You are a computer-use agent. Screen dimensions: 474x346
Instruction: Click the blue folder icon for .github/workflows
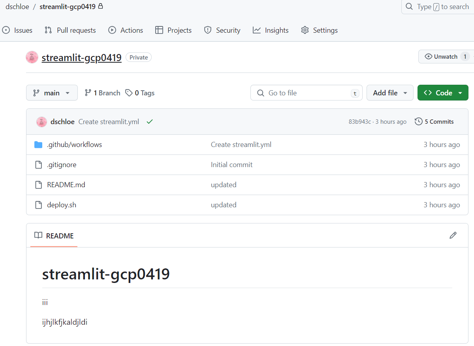(38, 145)
